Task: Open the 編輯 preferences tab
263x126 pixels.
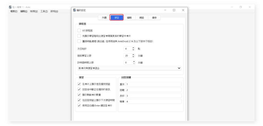Action: (x=129, y=17)
